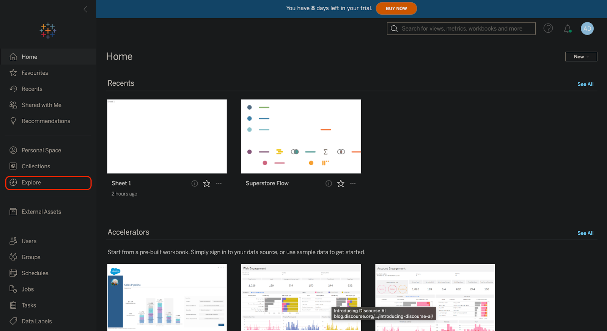Click the Shared with Me people icon
The image size is (607, 331).
(x=13, y=105)
